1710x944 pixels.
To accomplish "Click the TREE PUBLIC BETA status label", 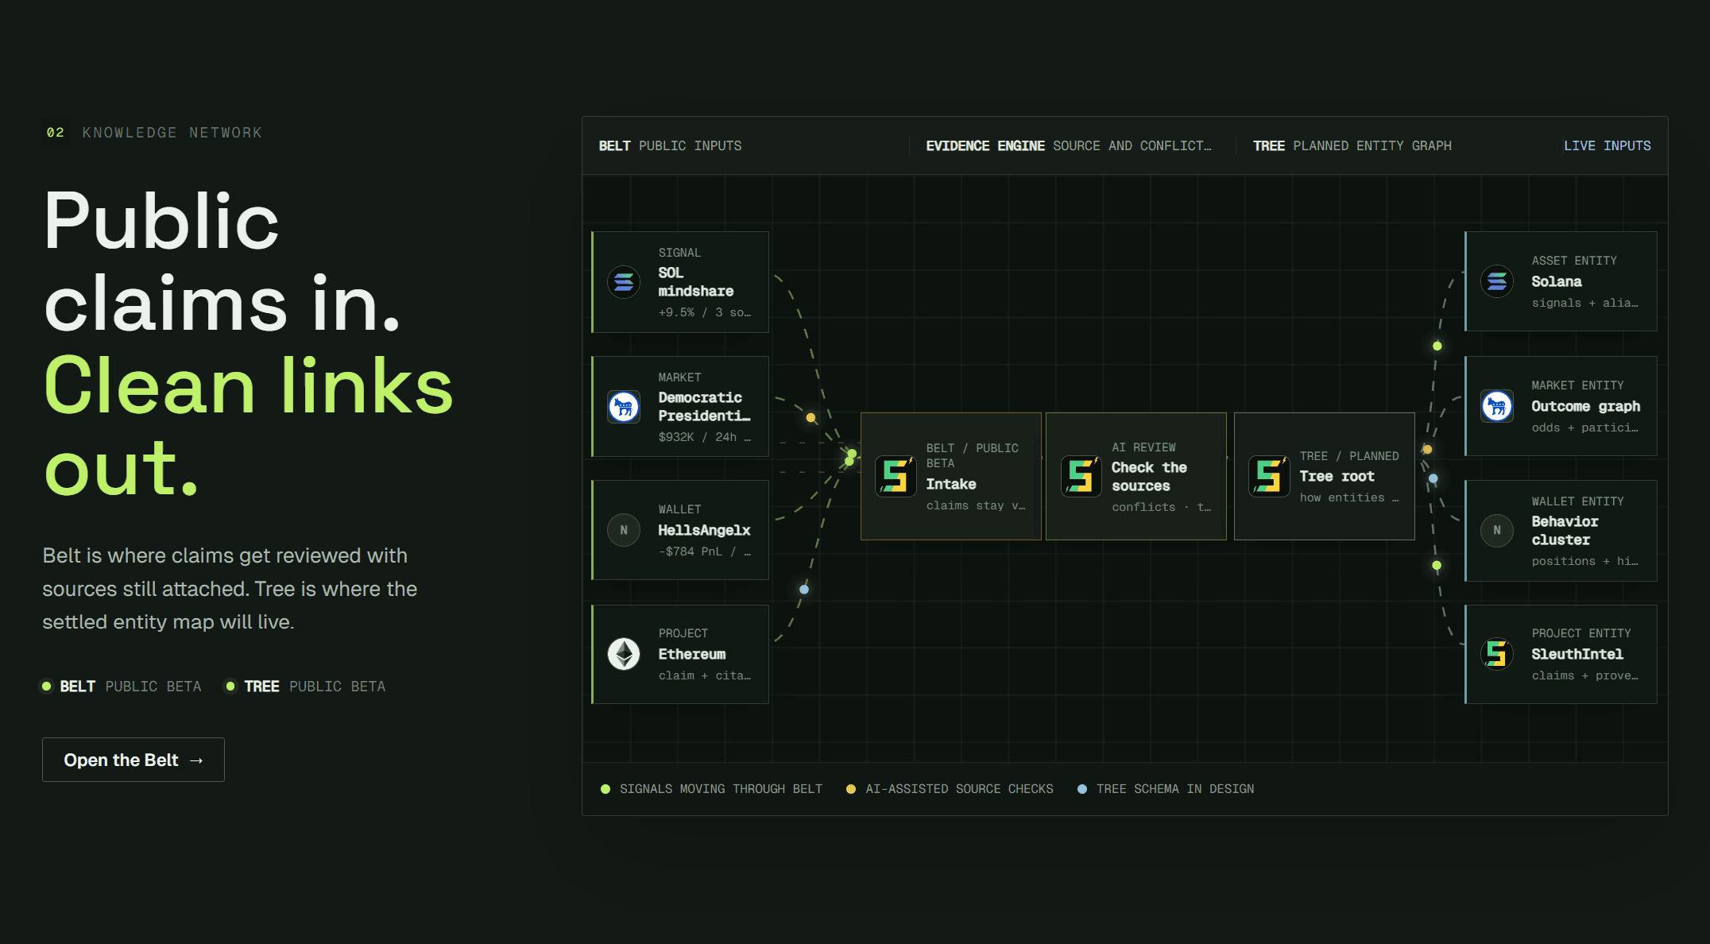I will pyautogui.click(x=315, y=687).
